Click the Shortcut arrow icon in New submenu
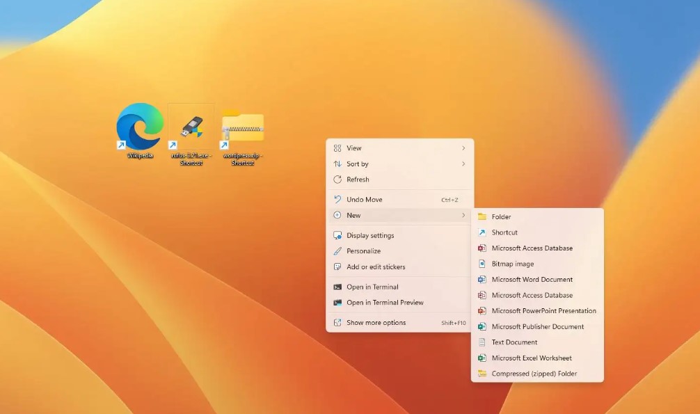The height and width of the screenshot is (414, 700). pyautogui.click(x=482, y=232)
